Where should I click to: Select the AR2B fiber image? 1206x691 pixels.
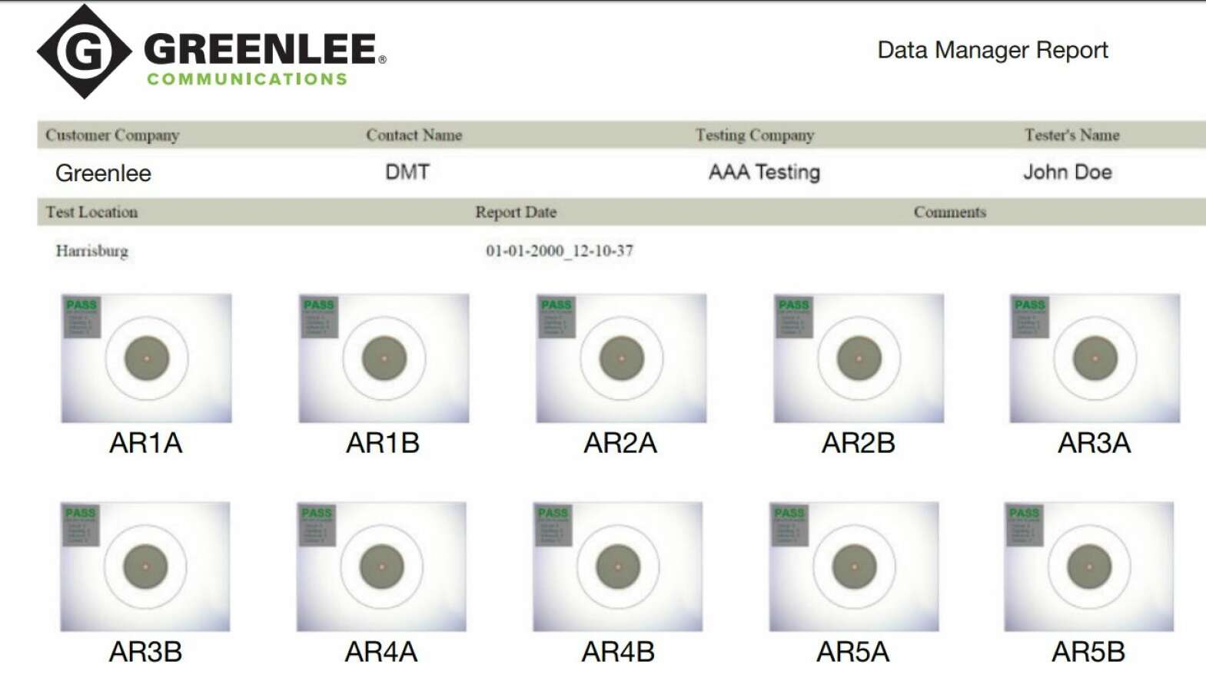pos(859,358)
